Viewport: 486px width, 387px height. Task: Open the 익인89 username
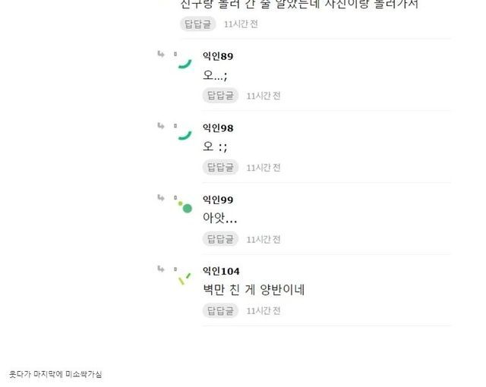(x=218, y=57)
